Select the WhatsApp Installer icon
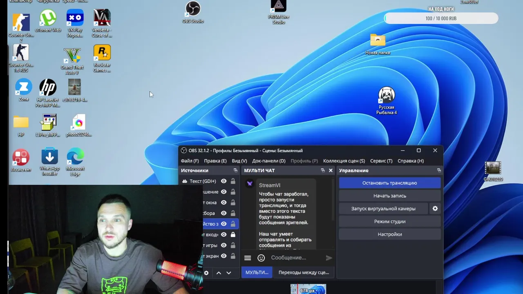 (x=49, y=162)
